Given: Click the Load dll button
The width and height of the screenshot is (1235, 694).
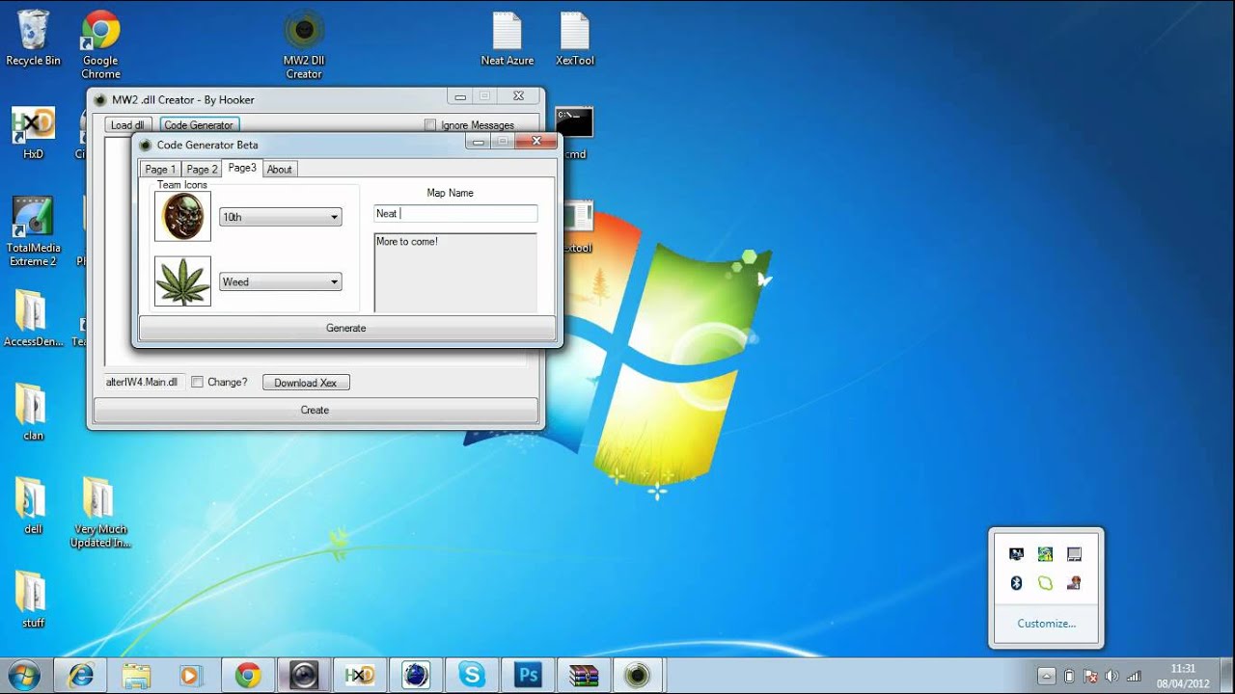Looking at the screenshot, I should pos(128,124).
